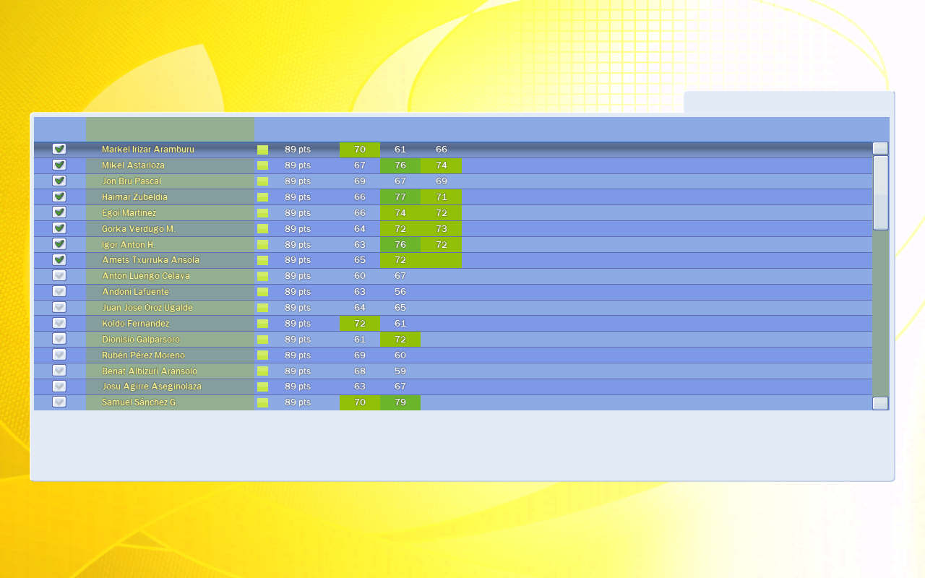Image resolution: width=925 pixels, height=578 pixels.
Task: Open the blank tab above the rider panel
Action: tap(788, 103)
